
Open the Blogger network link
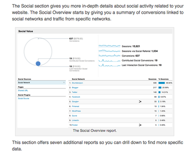[x=75, y=88]
